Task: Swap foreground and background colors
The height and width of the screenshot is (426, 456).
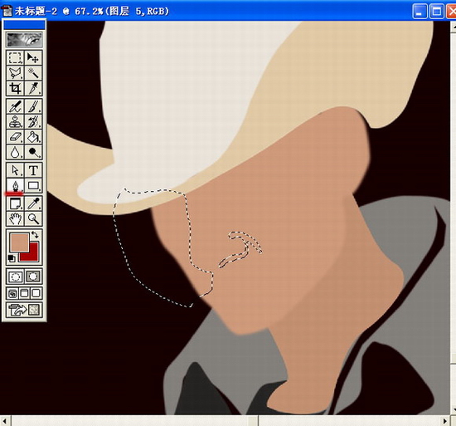Action: (36, 234)
